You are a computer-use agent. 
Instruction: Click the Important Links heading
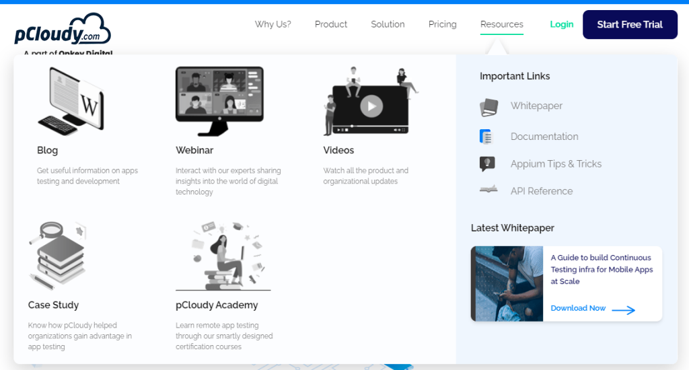(515, 76)
